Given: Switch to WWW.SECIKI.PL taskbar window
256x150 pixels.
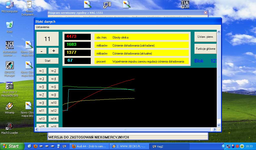Looking at the screenshot, I should tap(129, 146).
